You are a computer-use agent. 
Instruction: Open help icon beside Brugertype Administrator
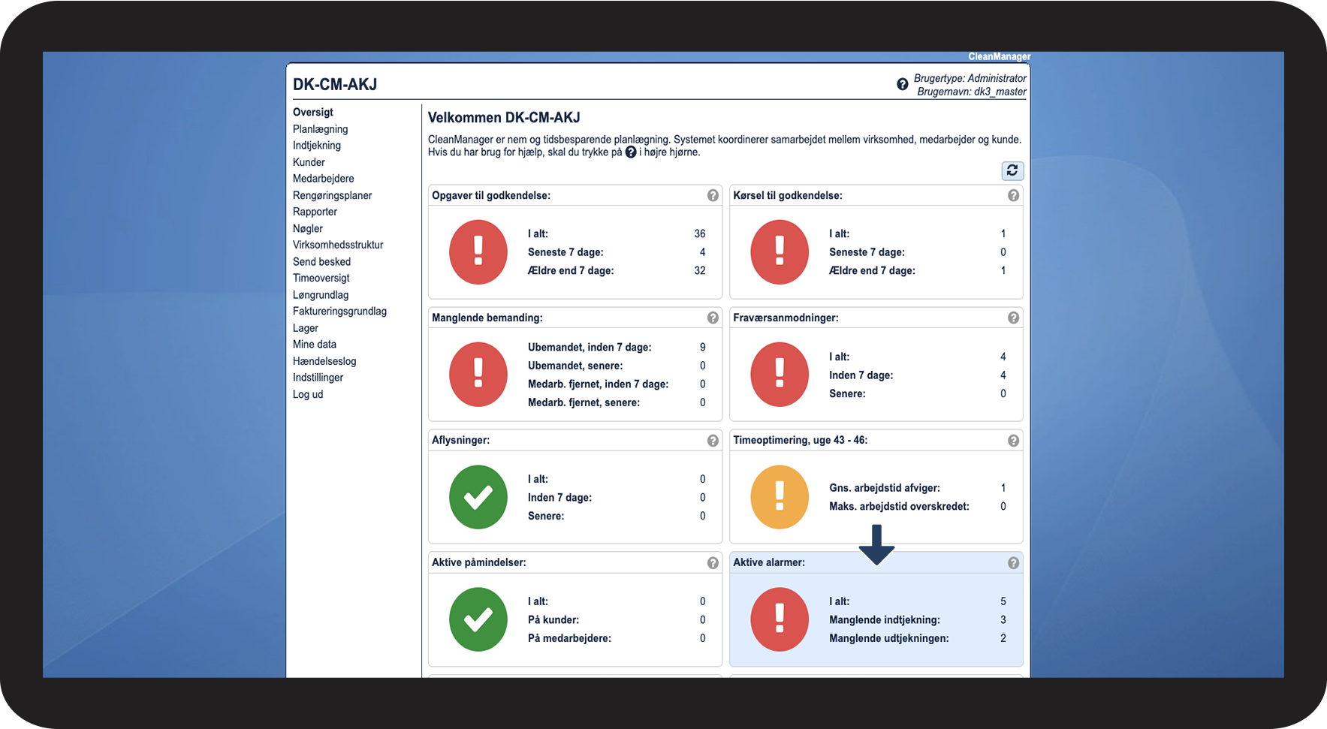[903, 85]
